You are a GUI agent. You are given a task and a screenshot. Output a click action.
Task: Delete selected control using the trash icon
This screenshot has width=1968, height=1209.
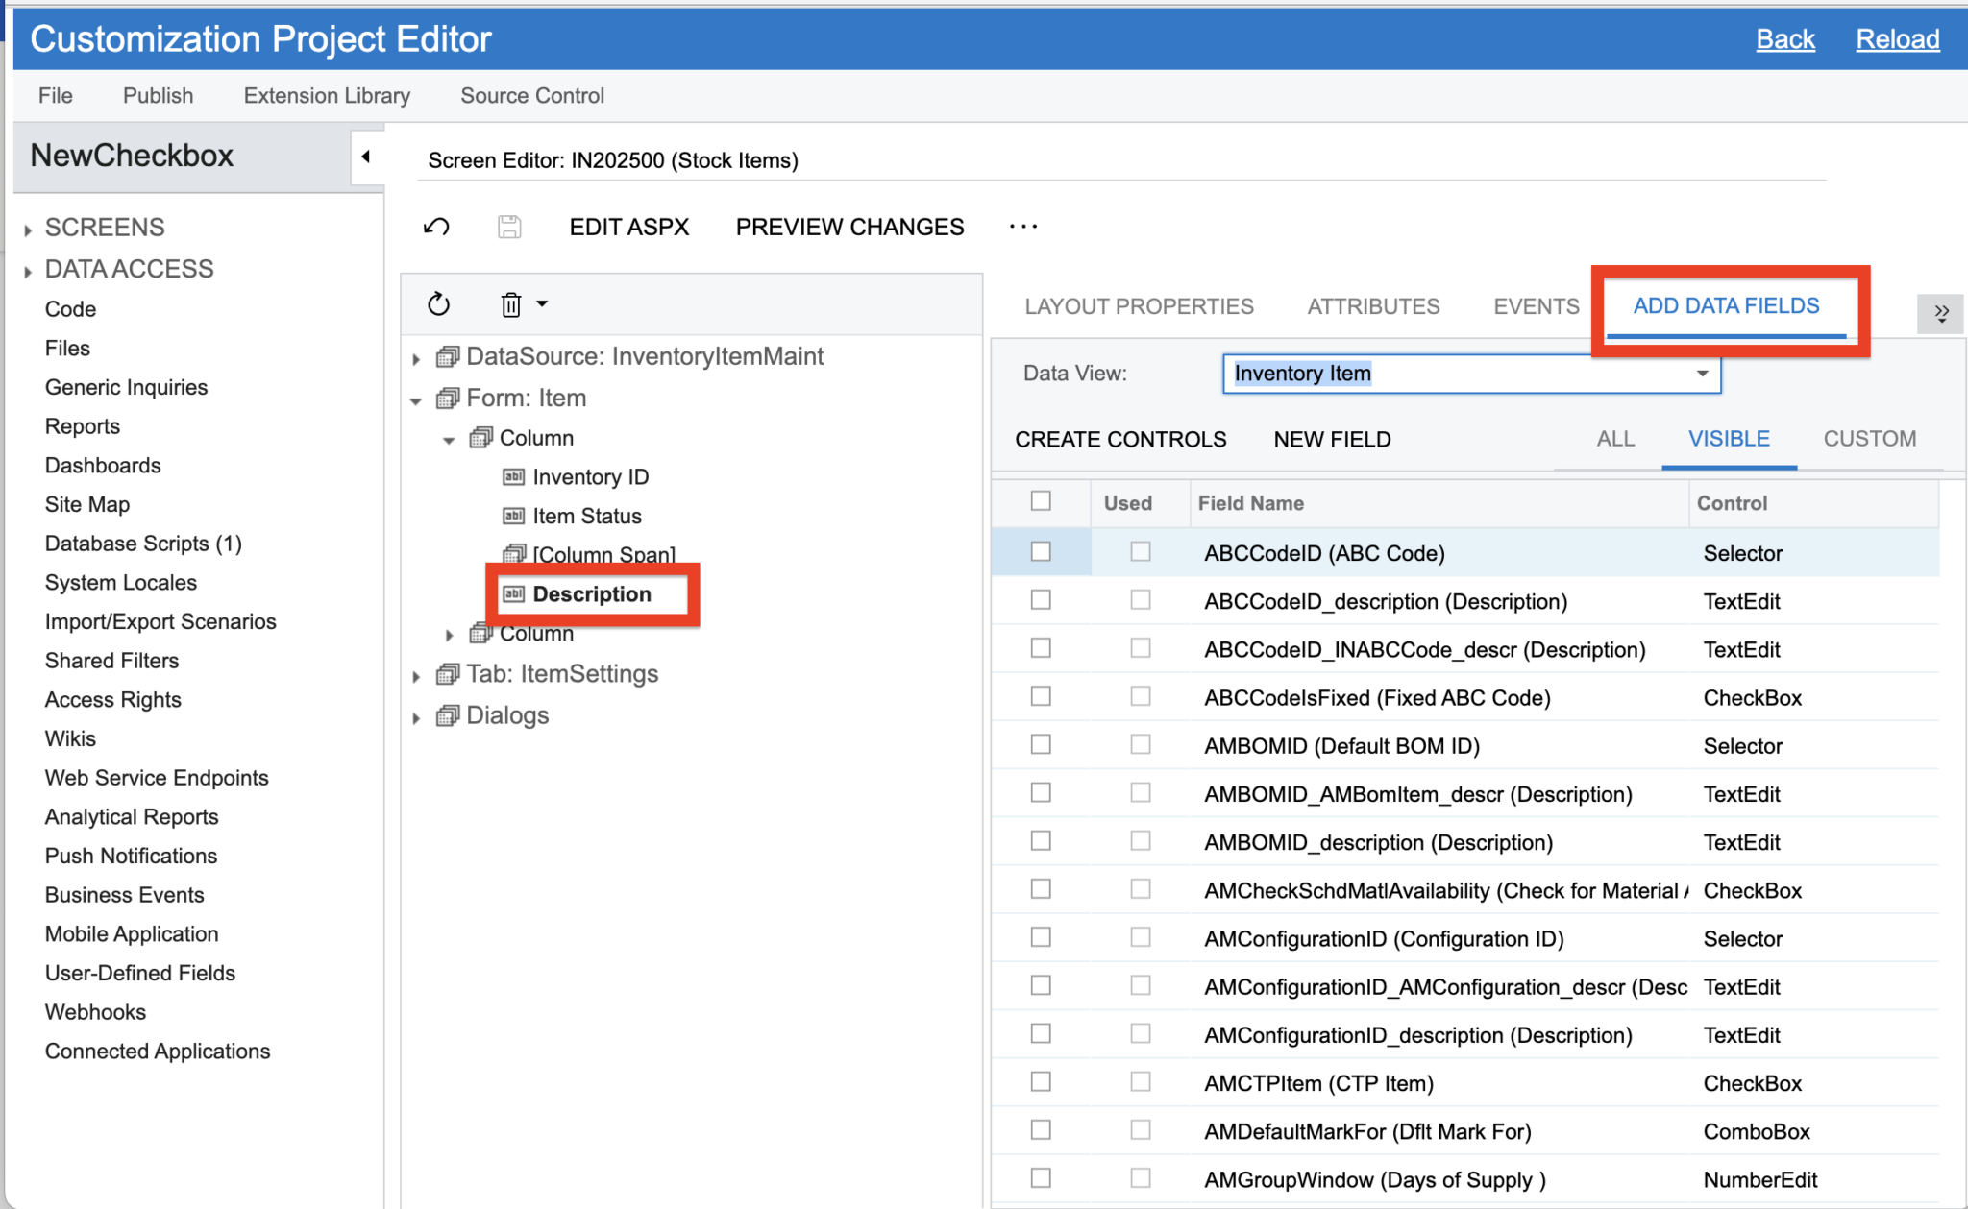[509, 303]
